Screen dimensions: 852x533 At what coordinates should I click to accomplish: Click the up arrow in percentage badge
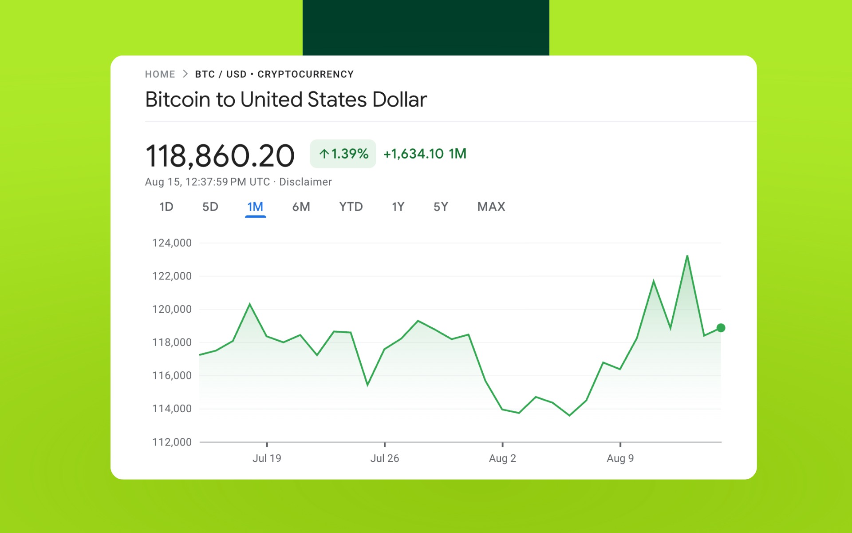324,154
